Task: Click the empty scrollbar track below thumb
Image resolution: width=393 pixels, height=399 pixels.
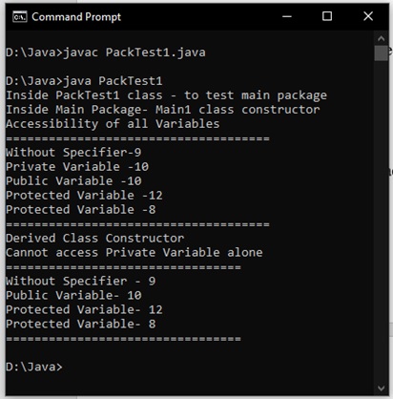Action: [x=381, y=221]
